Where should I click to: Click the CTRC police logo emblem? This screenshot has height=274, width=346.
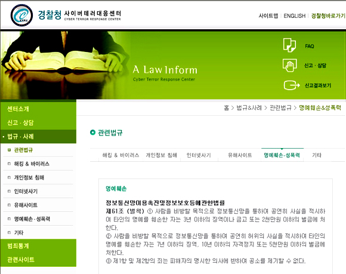pyautogui.click(x=21, y=16)
